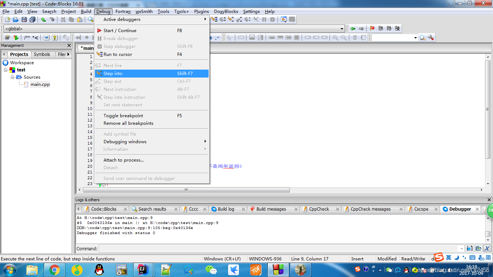Open the Settings menu
The image size is (493, 277).
click(251, 12)
